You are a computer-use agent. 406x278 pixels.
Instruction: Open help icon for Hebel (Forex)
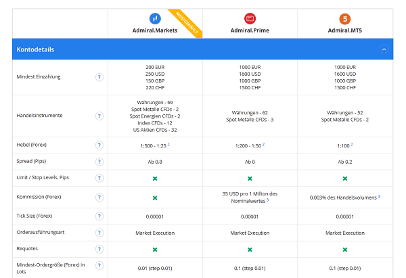click(99, 145)
